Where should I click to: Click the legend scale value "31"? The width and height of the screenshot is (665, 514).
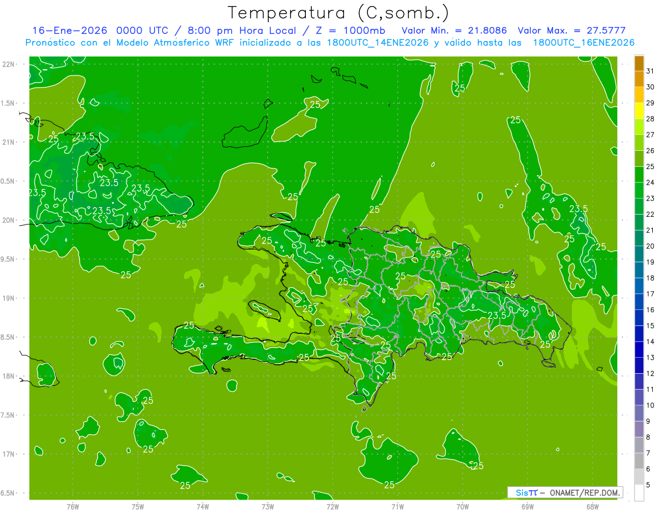point(651,71)
